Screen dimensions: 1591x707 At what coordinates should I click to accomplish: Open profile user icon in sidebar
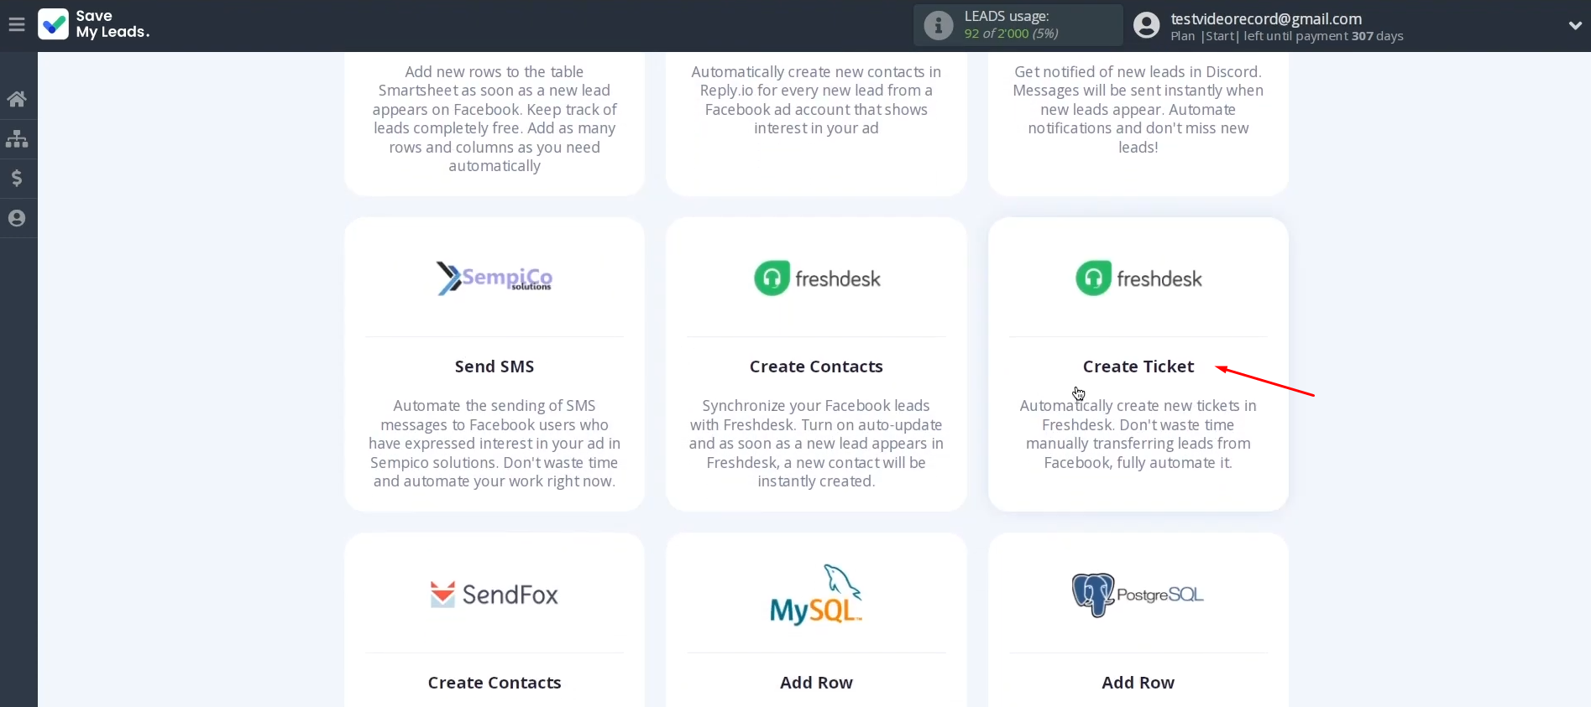pos(17,218)
